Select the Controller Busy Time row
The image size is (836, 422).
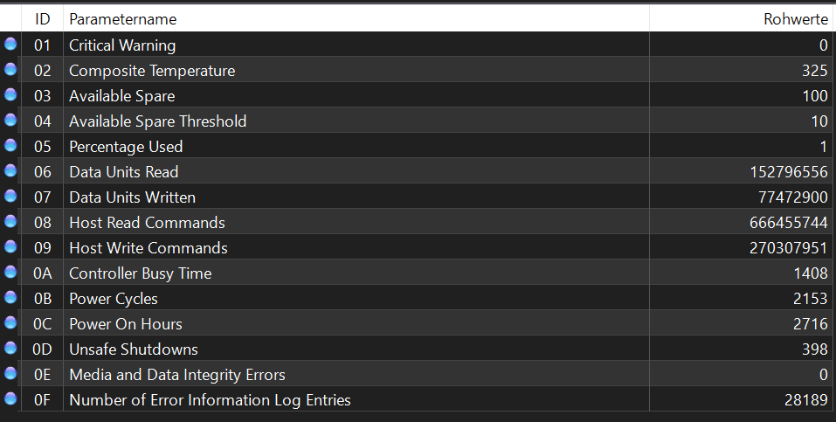(140, 273)
